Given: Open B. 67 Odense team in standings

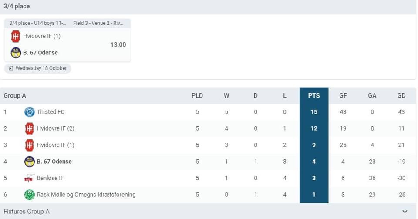Looking at the screenshot, I should click(54, 162).
